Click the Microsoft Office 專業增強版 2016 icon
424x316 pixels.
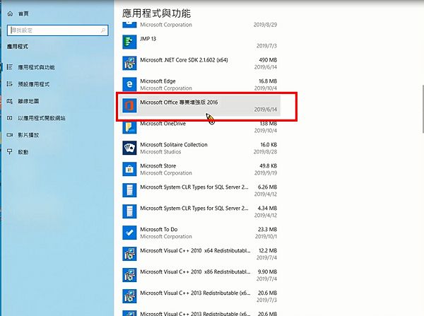[x=130, y=105]
